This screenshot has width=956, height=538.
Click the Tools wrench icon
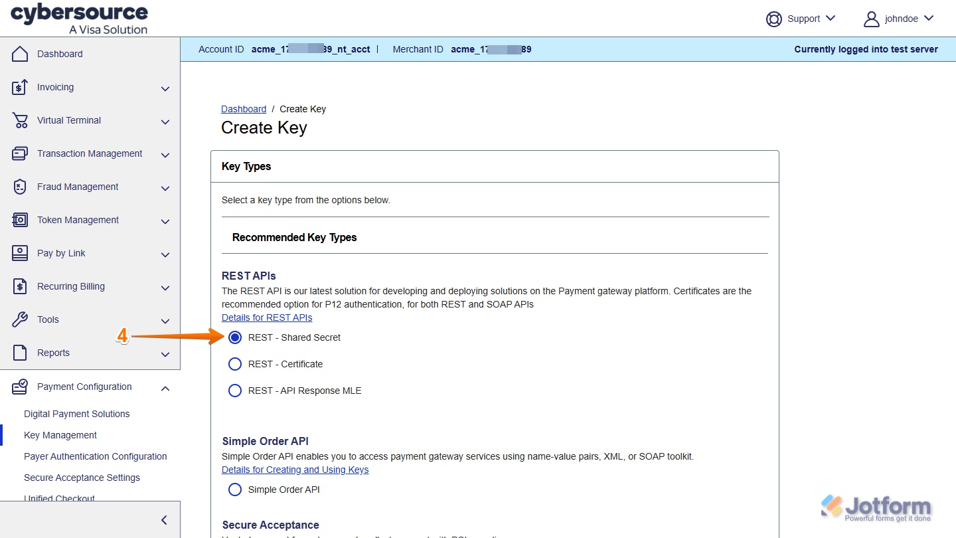point(20,319)
